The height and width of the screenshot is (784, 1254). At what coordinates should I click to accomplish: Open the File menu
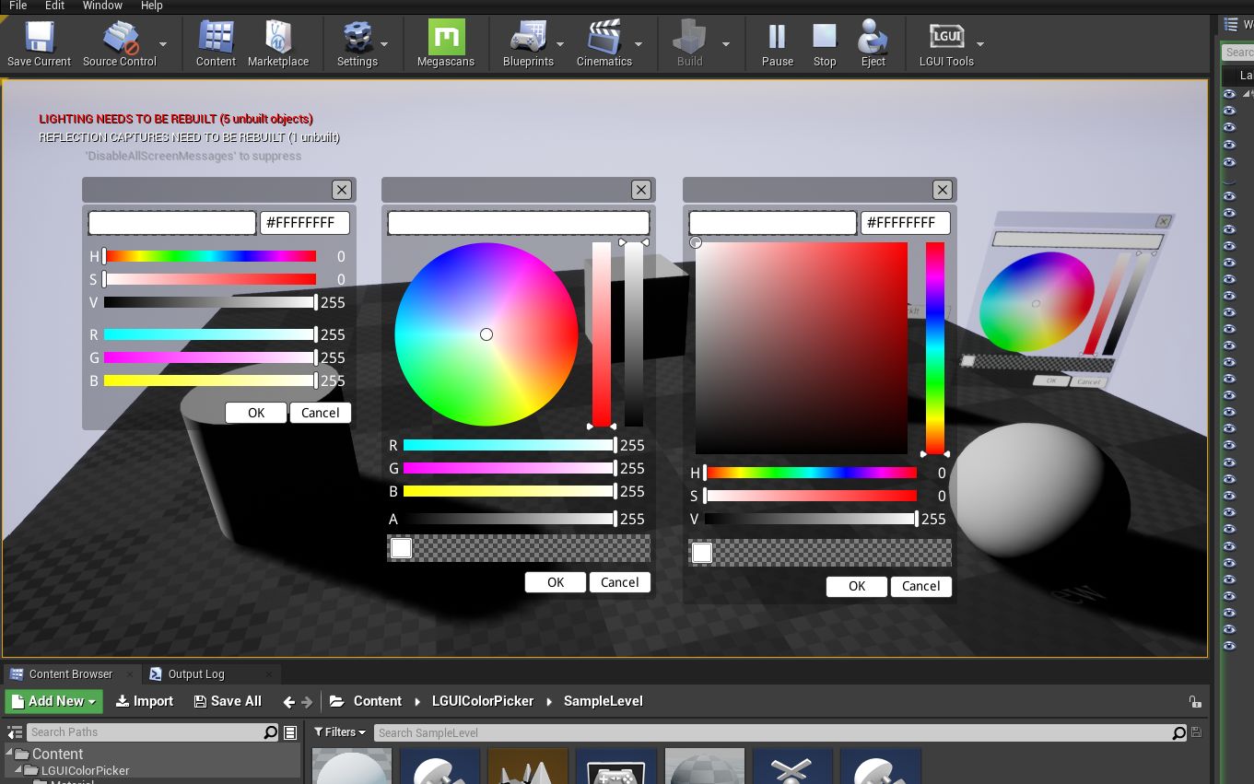[x=18, y=6]
